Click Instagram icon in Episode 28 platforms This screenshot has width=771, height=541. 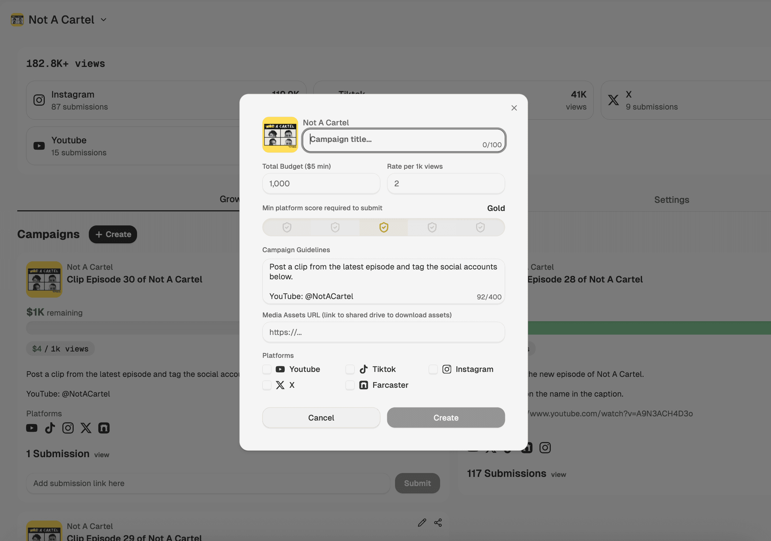(x=545, y=448)
